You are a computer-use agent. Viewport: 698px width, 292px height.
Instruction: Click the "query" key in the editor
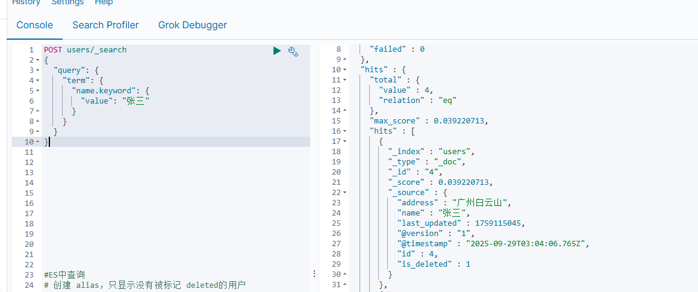click(x=69, y=70)
